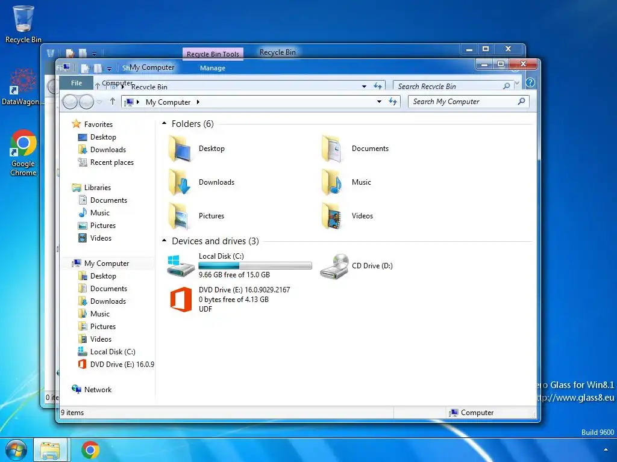Click the My Computer system icon in title bar
The image size is (617, 462).
pyautogui.click(x=66, y=67)
